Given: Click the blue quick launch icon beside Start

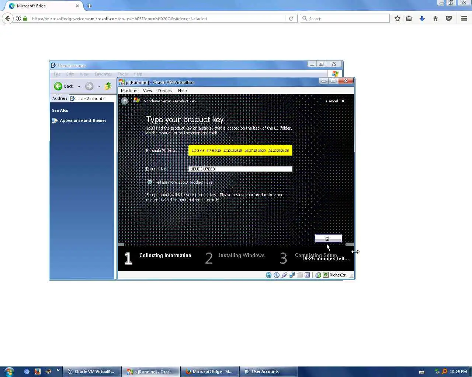Looking at the screenshot, I should [27, 371].
